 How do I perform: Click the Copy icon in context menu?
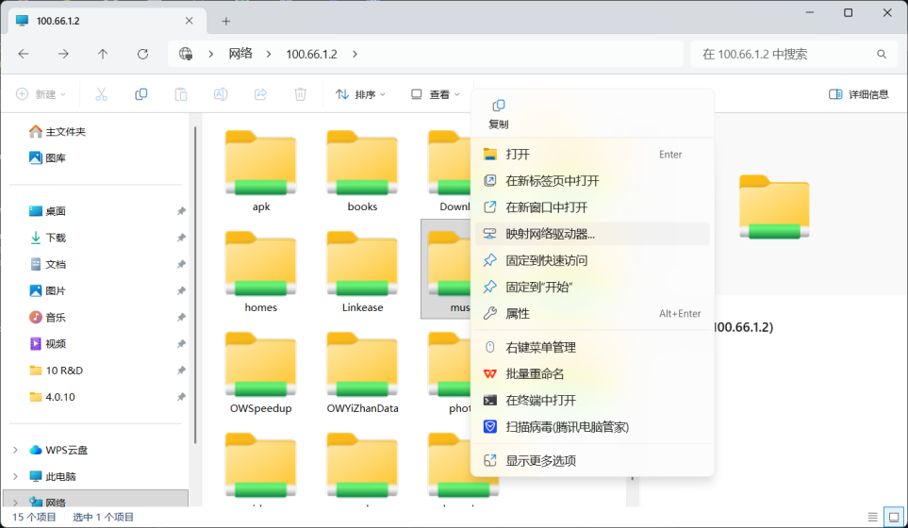coord(499,106)
